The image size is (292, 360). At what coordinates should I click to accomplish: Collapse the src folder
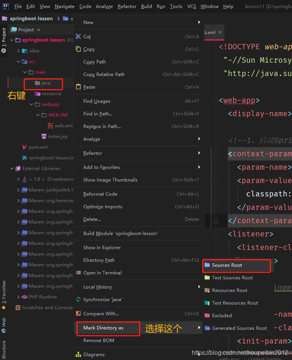pos(18,61)
